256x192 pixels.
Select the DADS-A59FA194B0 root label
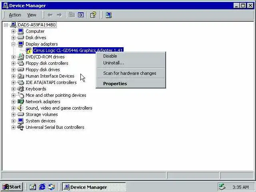coord(37,25)
